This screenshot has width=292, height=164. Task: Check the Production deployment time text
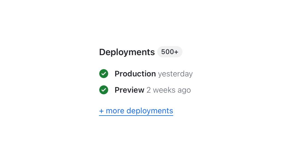point(175,74)
